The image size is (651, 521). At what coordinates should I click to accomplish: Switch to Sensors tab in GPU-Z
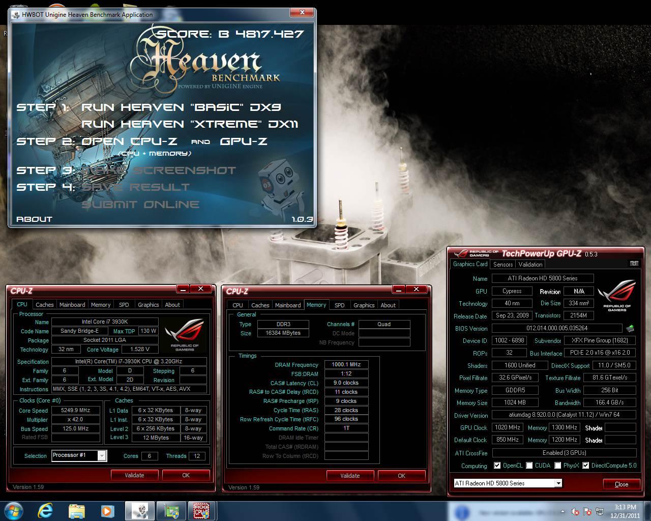(x=503, y=265)
